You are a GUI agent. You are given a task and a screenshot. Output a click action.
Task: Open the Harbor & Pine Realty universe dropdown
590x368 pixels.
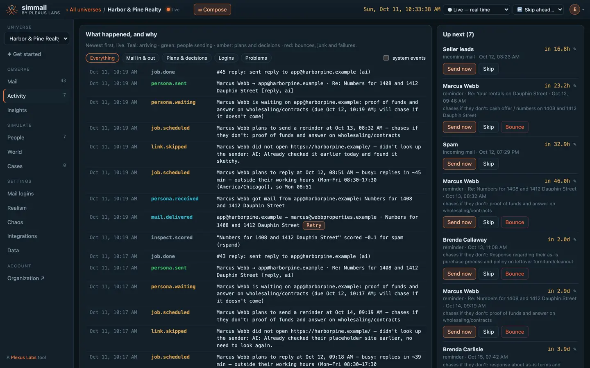pyautogui.click(x=36, y=38)
